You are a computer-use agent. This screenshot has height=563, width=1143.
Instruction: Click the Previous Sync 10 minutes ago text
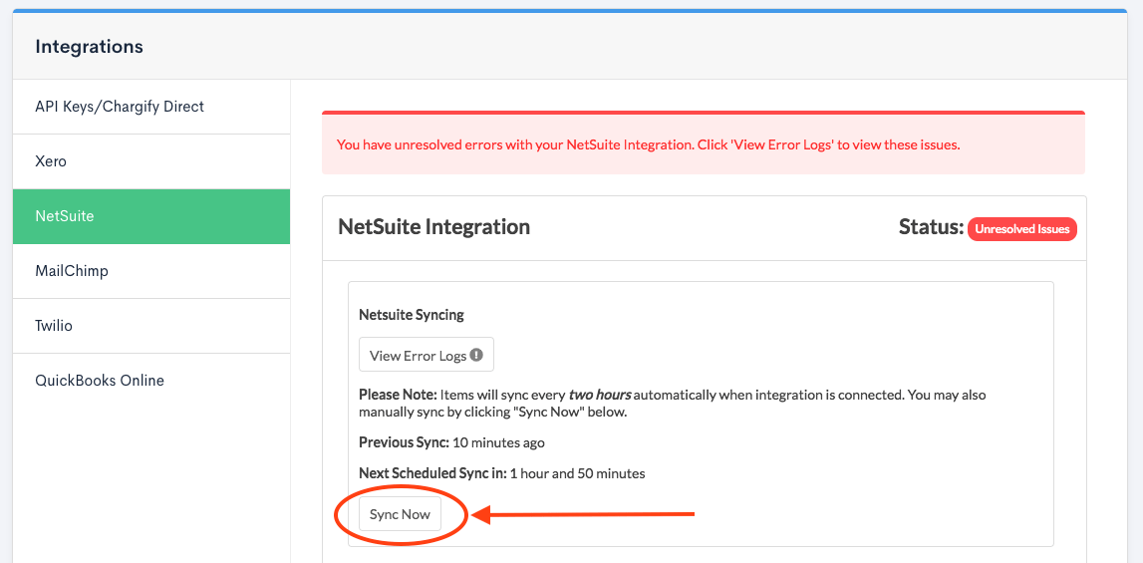pos(452,442)
